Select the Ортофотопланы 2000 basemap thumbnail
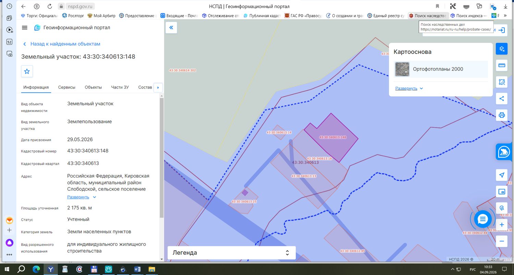Screen dimensions: 514x275 (402, 69)
